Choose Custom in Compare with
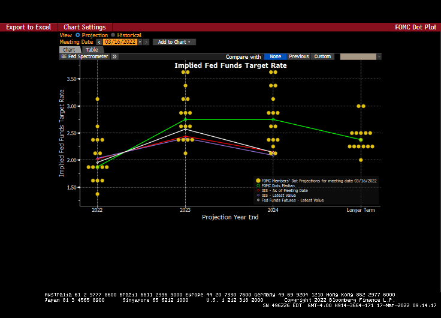441x318 pixels. pos(322,56)
